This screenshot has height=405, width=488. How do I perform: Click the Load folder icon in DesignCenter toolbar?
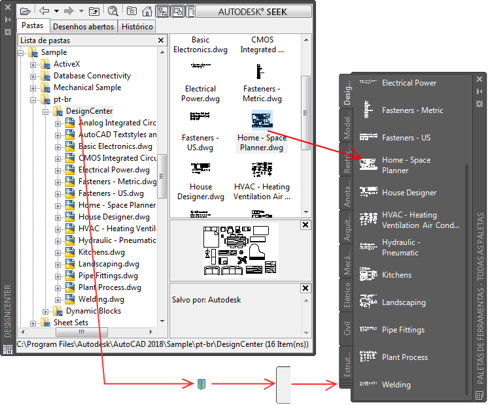[x=26, y=12]
